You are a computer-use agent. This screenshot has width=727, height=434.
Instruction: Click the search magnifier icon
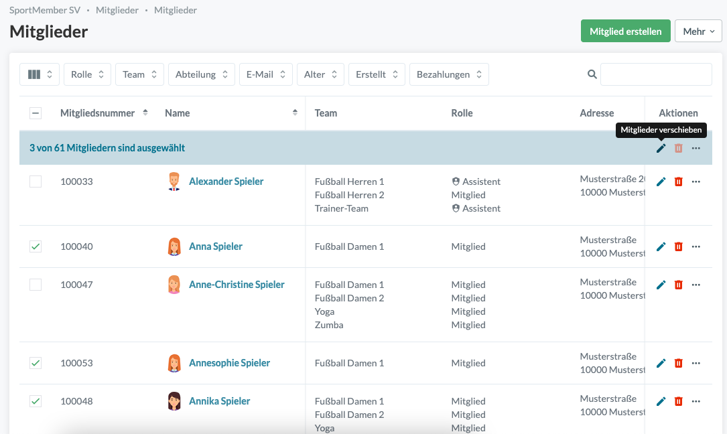tap(592, 74)
